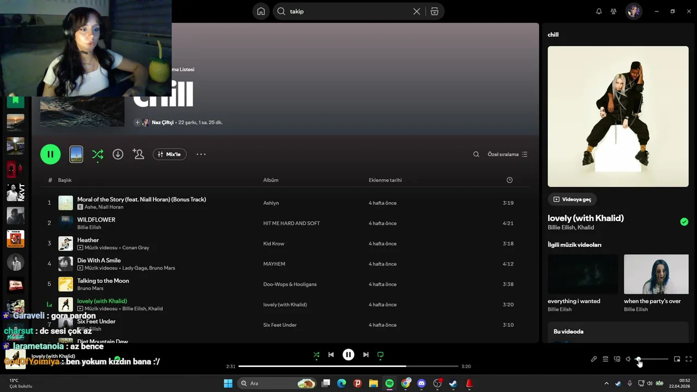The width and height of the screenshot is (697, 392).
Task: Open the Özel sıralama sort dropdown
Action: (x=508, y=155)
